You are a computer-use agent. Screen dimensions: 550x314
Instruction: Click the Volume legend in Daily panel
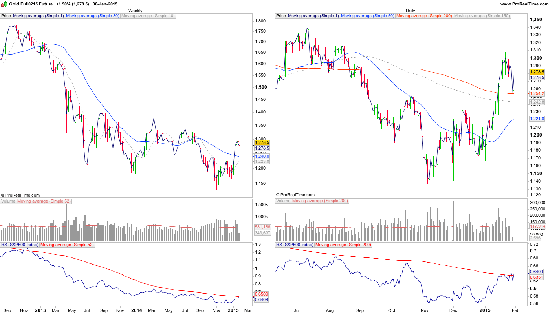click(283, 201)
